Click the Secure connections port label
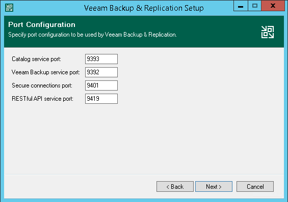This screenshot has height=202, width=288. [42, 85]
